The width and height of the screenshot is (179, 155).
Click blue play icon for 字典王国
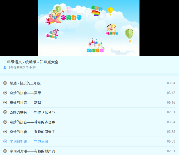5,141
